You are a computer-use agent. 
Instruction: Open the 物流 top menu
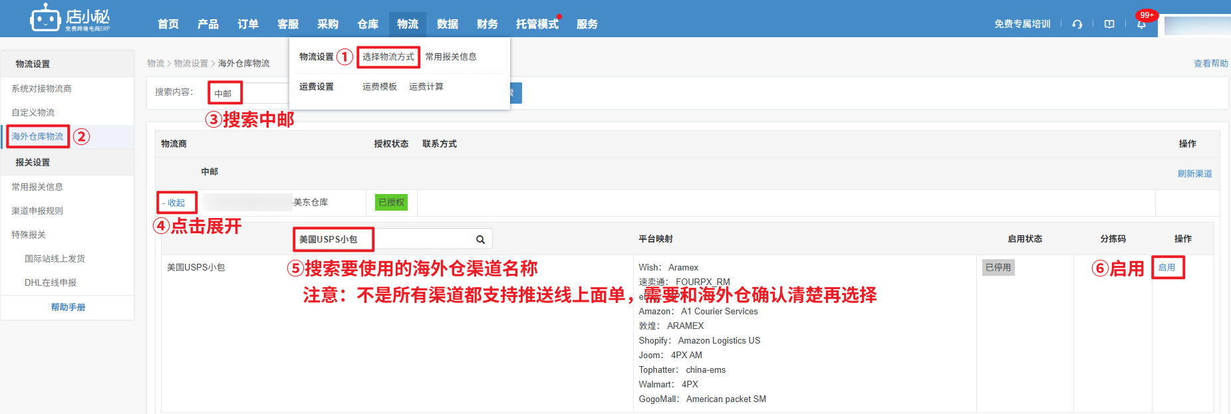point(408,24)
